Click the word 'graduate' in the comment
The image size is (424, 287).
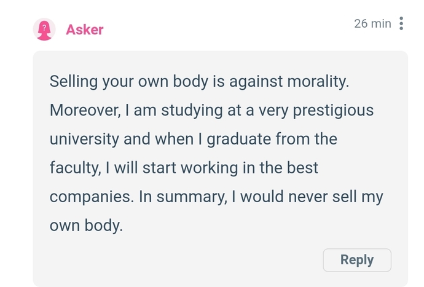(x=239, y=140)
